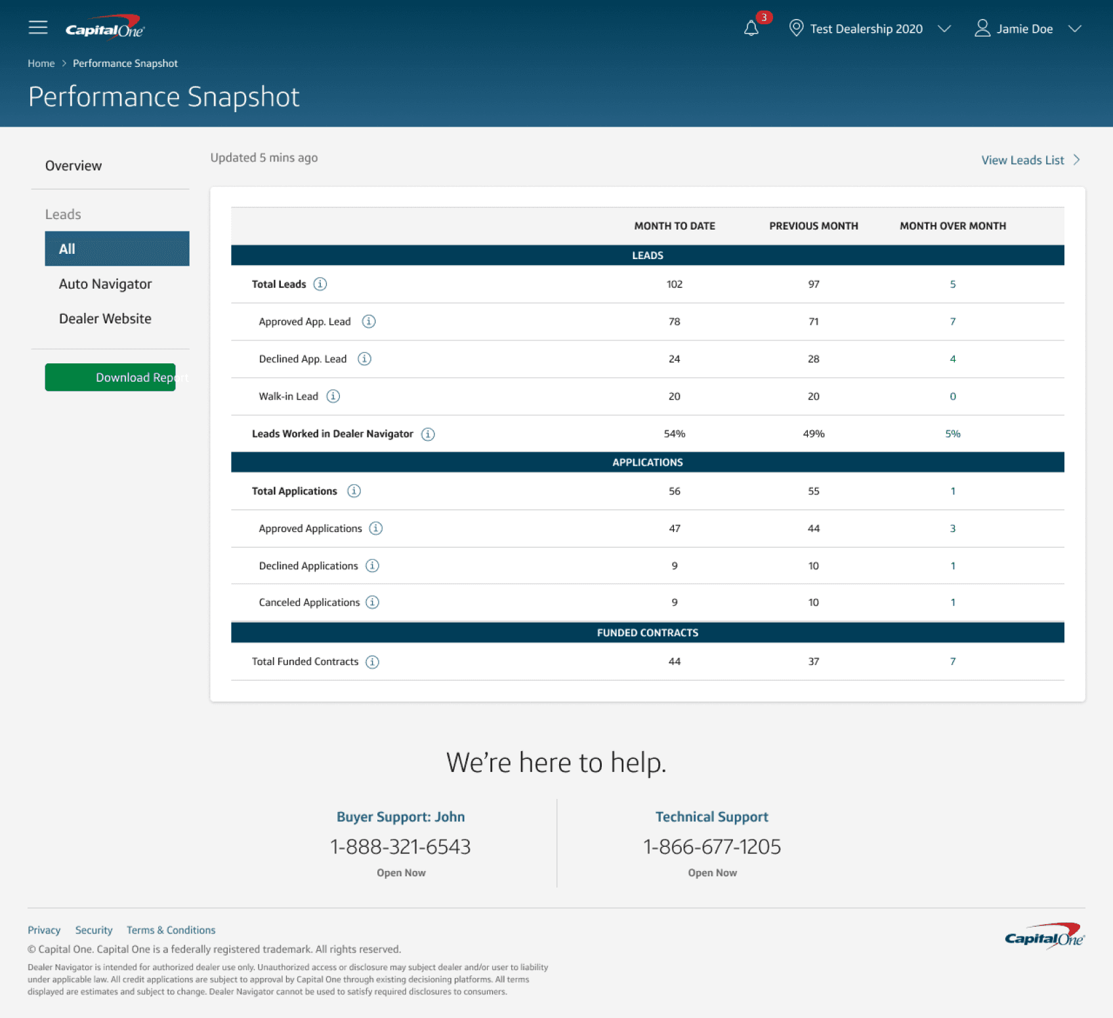This screenshot has height=1018, width=1113.
Task: Click Total Funded Contracts month-to-date value 44
Action: [675, 662]
